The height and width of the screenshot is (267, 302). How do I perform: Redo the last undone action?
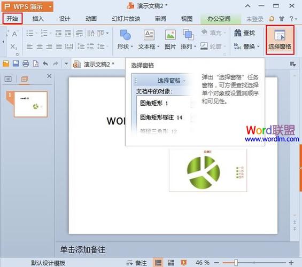[56, 64]
